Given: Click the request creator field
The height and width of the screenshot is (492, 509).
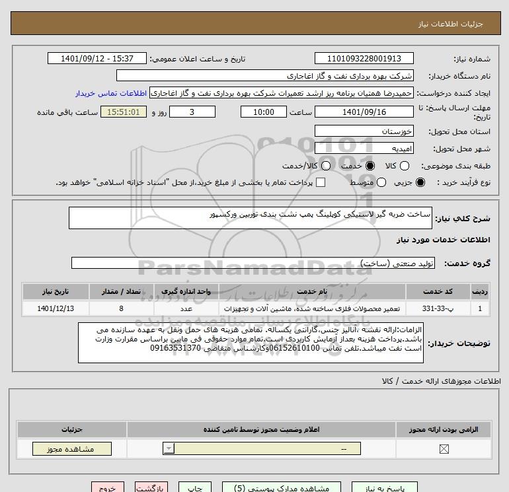Looking at the screenshot, I should click(282, 93).
